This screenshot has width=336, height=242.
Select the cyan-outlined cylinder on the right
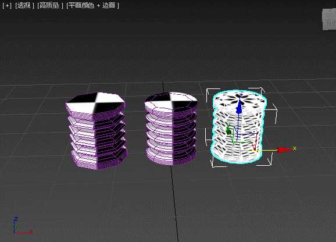click(x=238, y=127)
